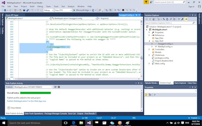The width and height of the screenshot is (202, 126).
Task: Open the Build menu
Action: 32,6
